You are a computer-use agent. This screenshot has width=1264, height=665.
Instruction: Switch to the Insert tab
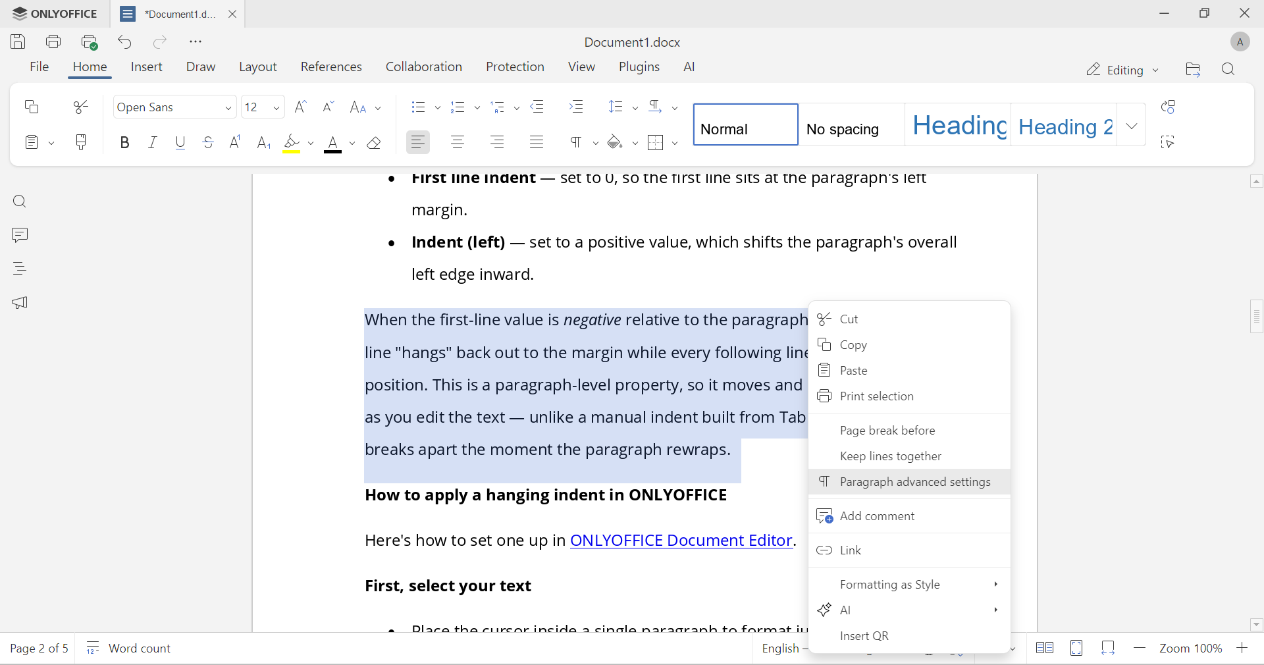pyautogui.click(x=146, y=67)
